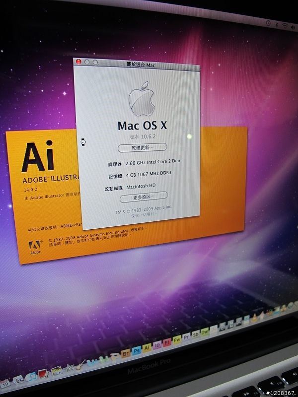
Task: Open the Bluetooth menu bar icon
Action: (x=277, y=24)
